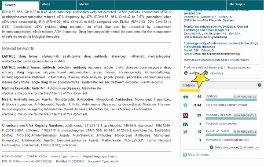Click the Mendeley Readers icon

point(185,116)
